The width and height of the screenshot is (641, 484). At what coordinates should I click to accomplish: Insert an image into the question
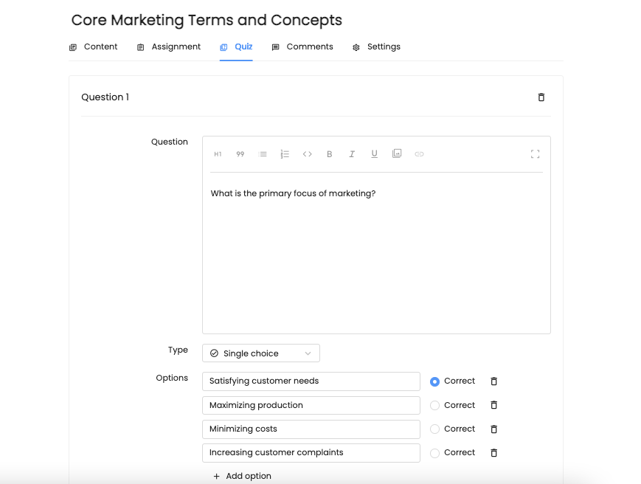coord(397,153)
